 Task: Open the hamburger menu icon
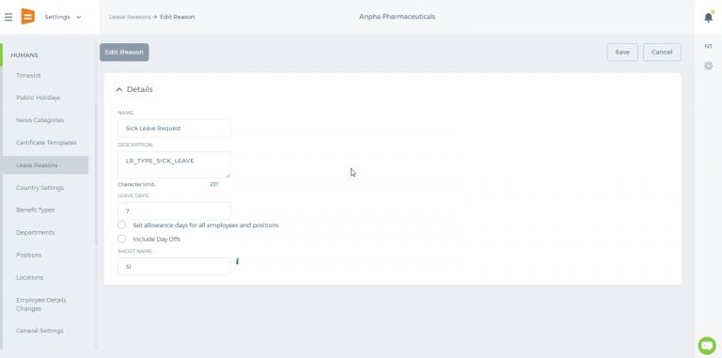pos(8,17)
